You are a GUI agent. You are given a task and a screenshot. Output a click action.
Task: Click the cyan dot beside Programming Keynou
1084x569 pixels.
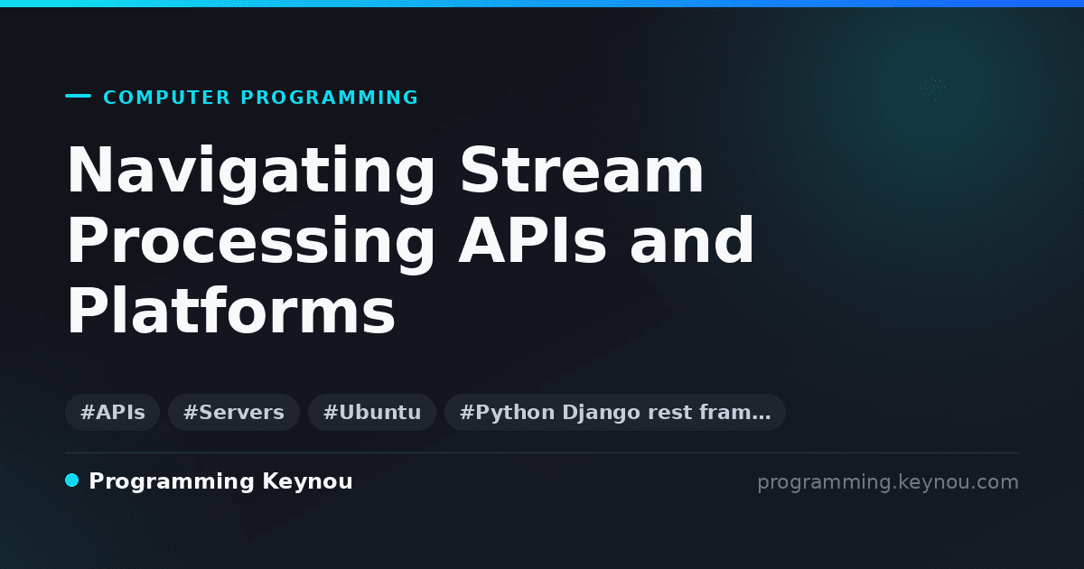72,480
